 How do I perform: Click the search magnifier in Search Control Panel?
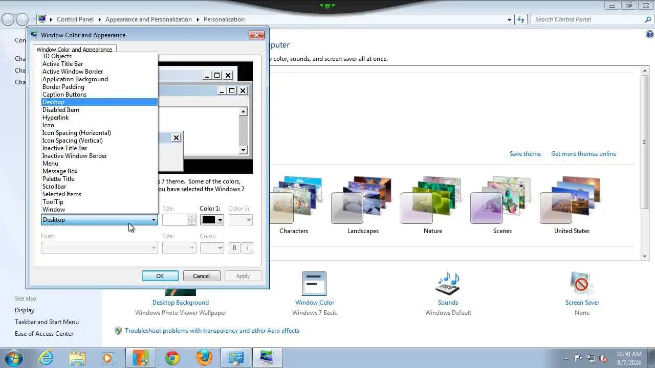(x=648, y=19)
